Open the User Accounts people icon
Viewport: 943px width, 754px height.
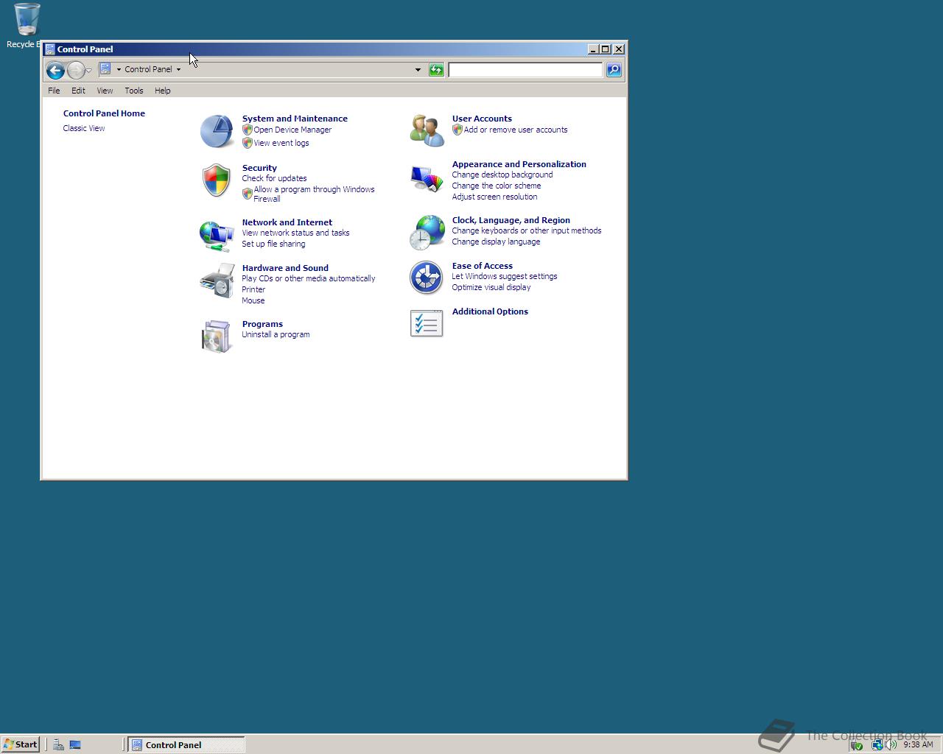click(x=427, y=130)
